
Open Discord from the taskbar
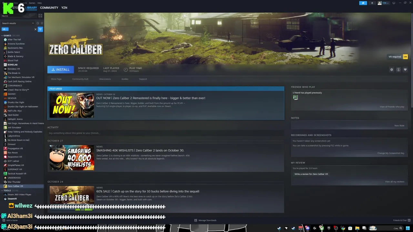point(307,228)
